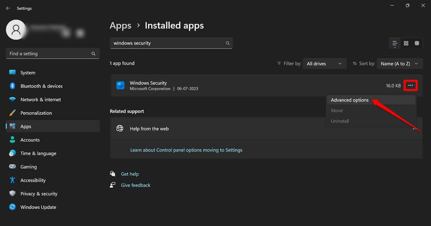The width and height of the screenshot is (431, 226).
Task: Switch to grid view layout icon
Action: coord(406,43)
